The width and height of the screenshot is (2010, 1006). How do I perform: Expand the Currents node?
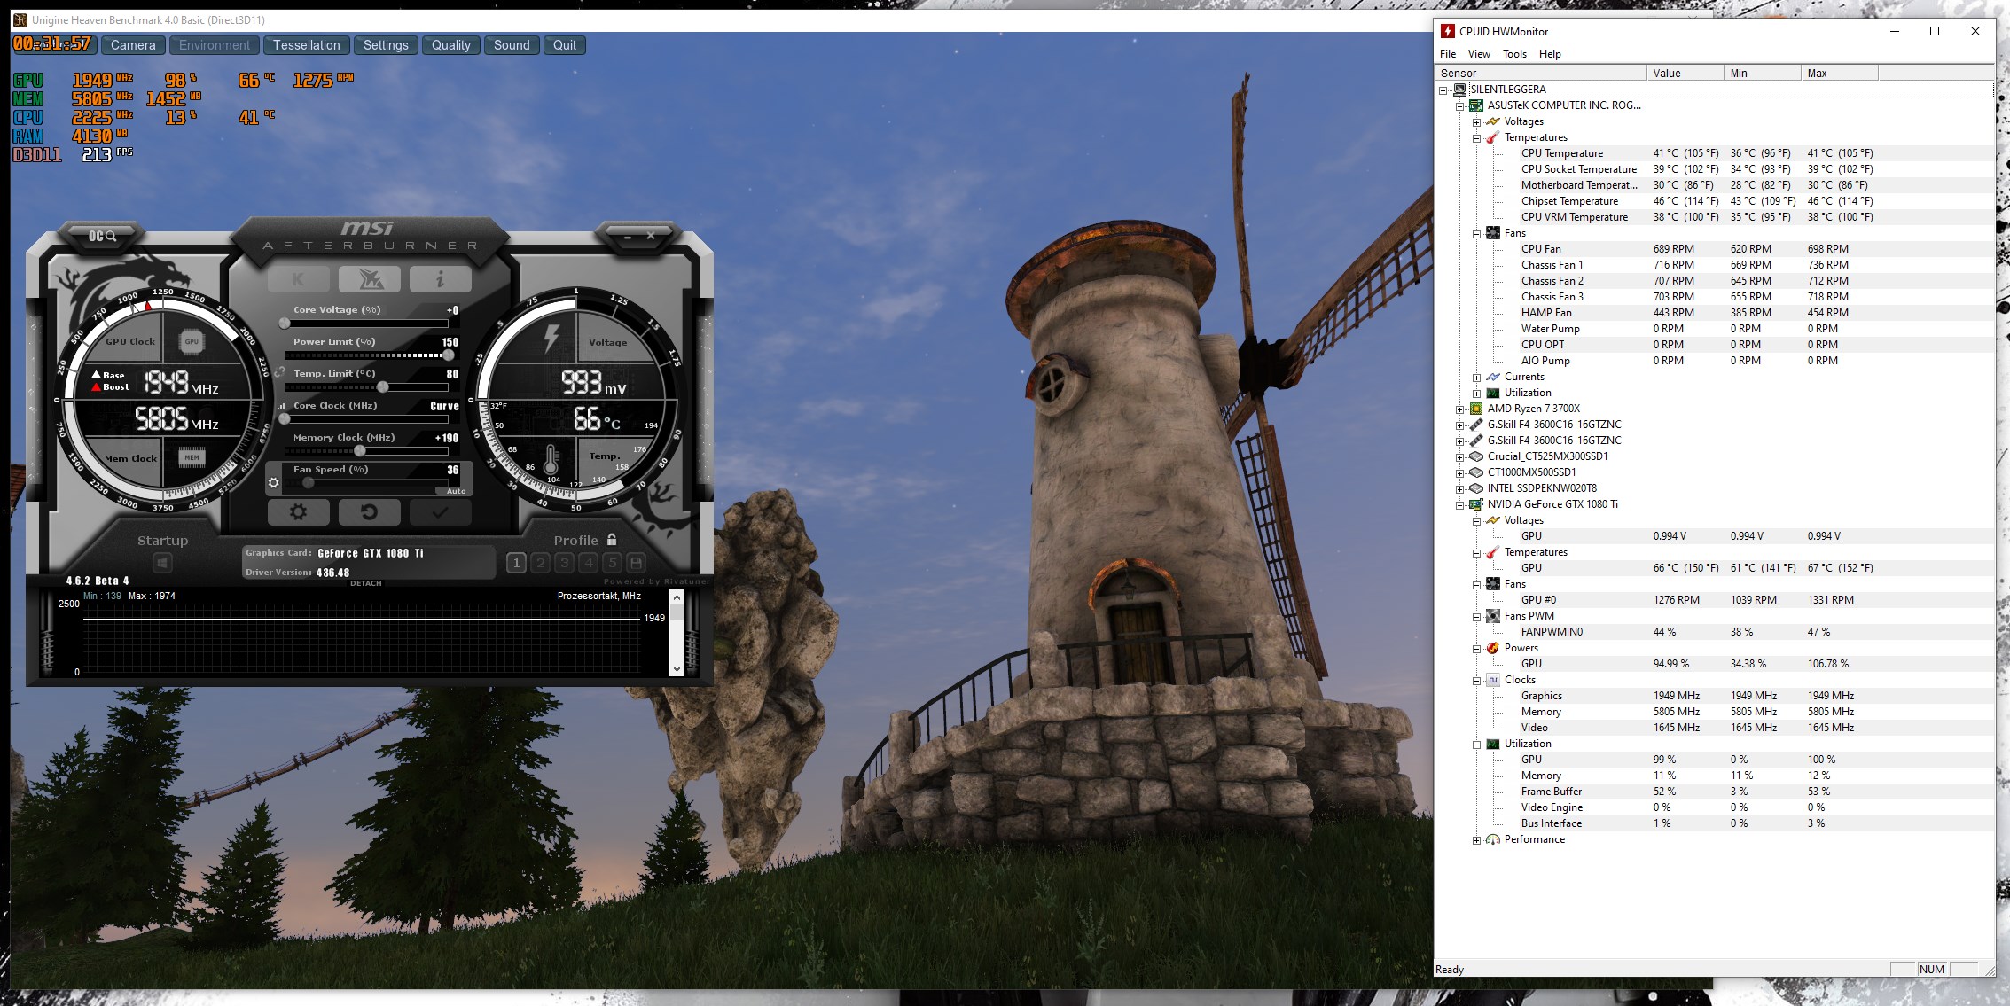tap(1477, 378)
